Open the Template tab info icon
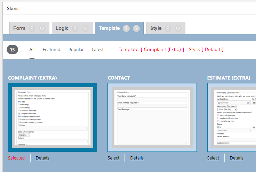The height and width of the screenshot is (172, 256). click(x=136, y=28)
